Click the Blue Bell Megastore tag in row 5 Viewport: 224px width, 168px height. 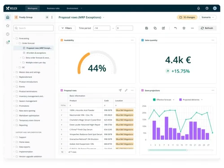point(125,129)
